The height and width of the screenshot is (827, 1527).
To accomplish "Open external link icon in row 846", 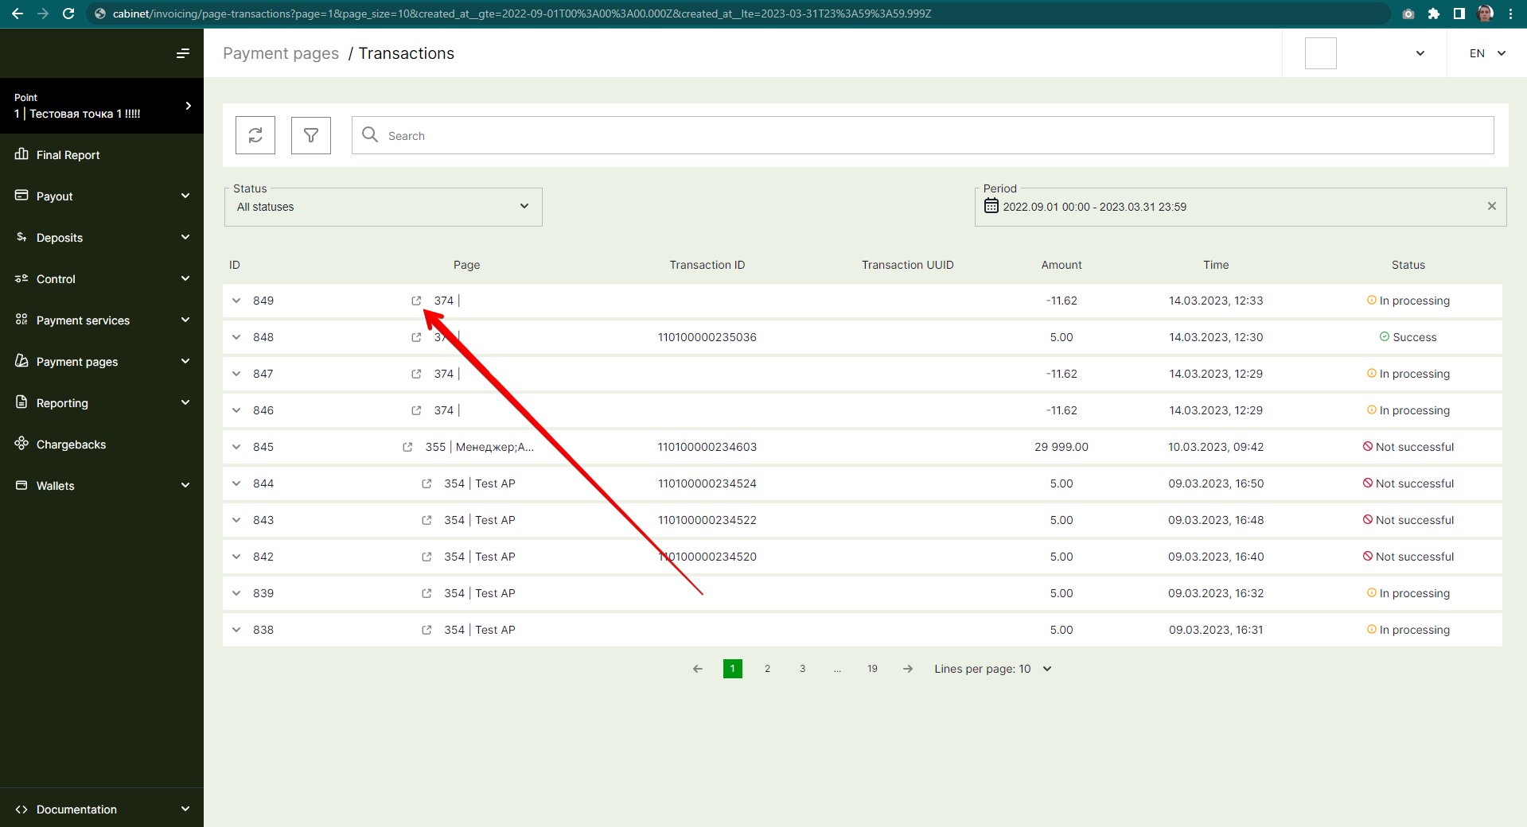I will 416,410.
